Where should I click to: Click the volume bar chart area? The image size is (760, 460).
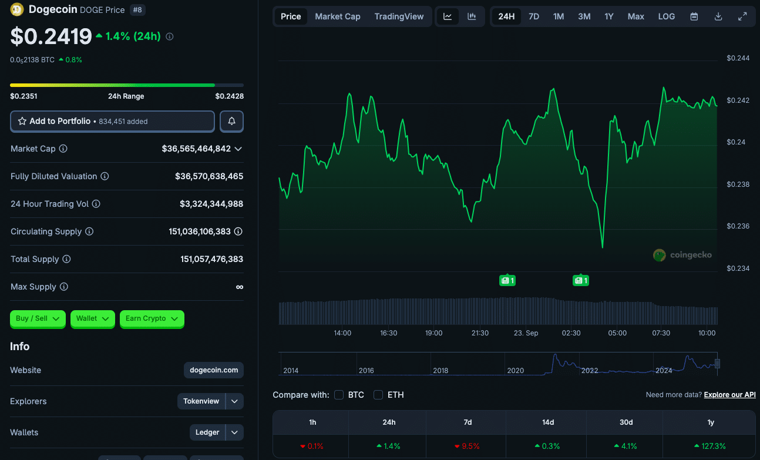pyautogui.click(x=498, y=312)
